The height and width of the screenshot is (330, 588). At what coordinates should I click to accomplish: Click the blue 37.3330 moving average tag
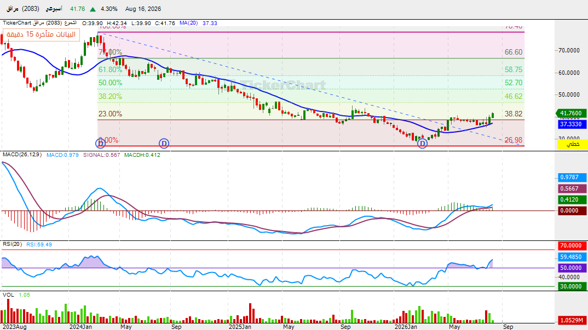(572, 124)
